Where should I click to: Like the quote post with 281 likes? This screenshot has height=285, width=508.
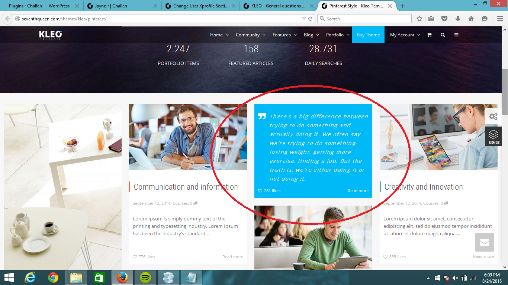[x=269, y=191]
